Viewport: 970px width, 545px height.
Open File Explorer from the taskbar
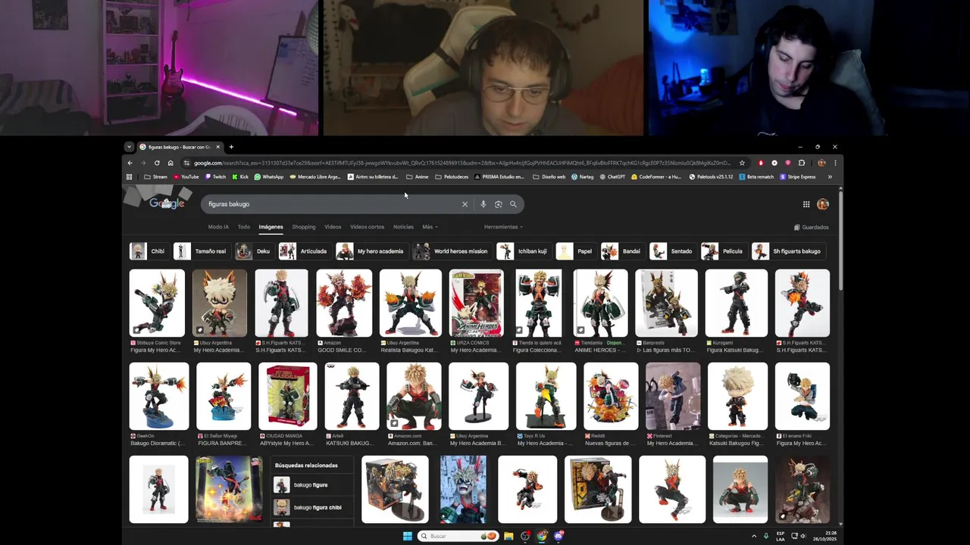pos(508,536)
